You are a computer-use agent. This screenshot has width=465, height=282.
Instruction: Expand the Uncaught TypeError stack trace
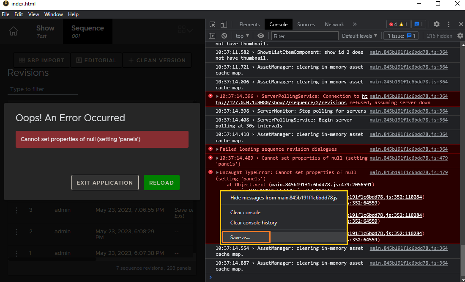tap(218, 172)
